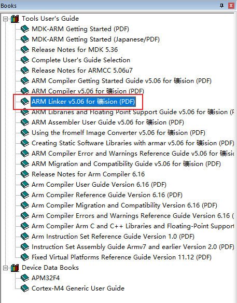Click book icon for Release Notes for ARMCC 5.06u7

click(x=25, y=71)
